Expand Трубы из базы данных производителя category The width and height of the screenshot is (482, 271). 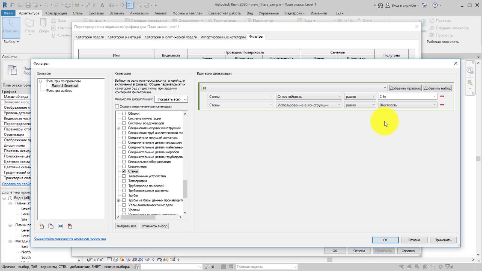click(118, 200)
